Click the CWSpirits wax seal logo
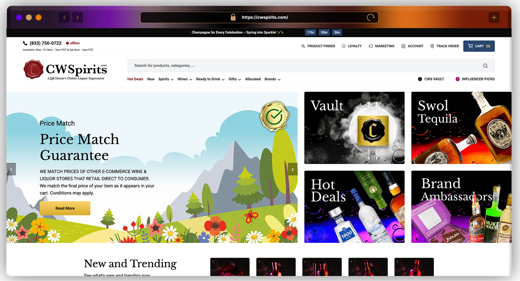This screenshot has height=281, width=520. [x=33, y=69]
